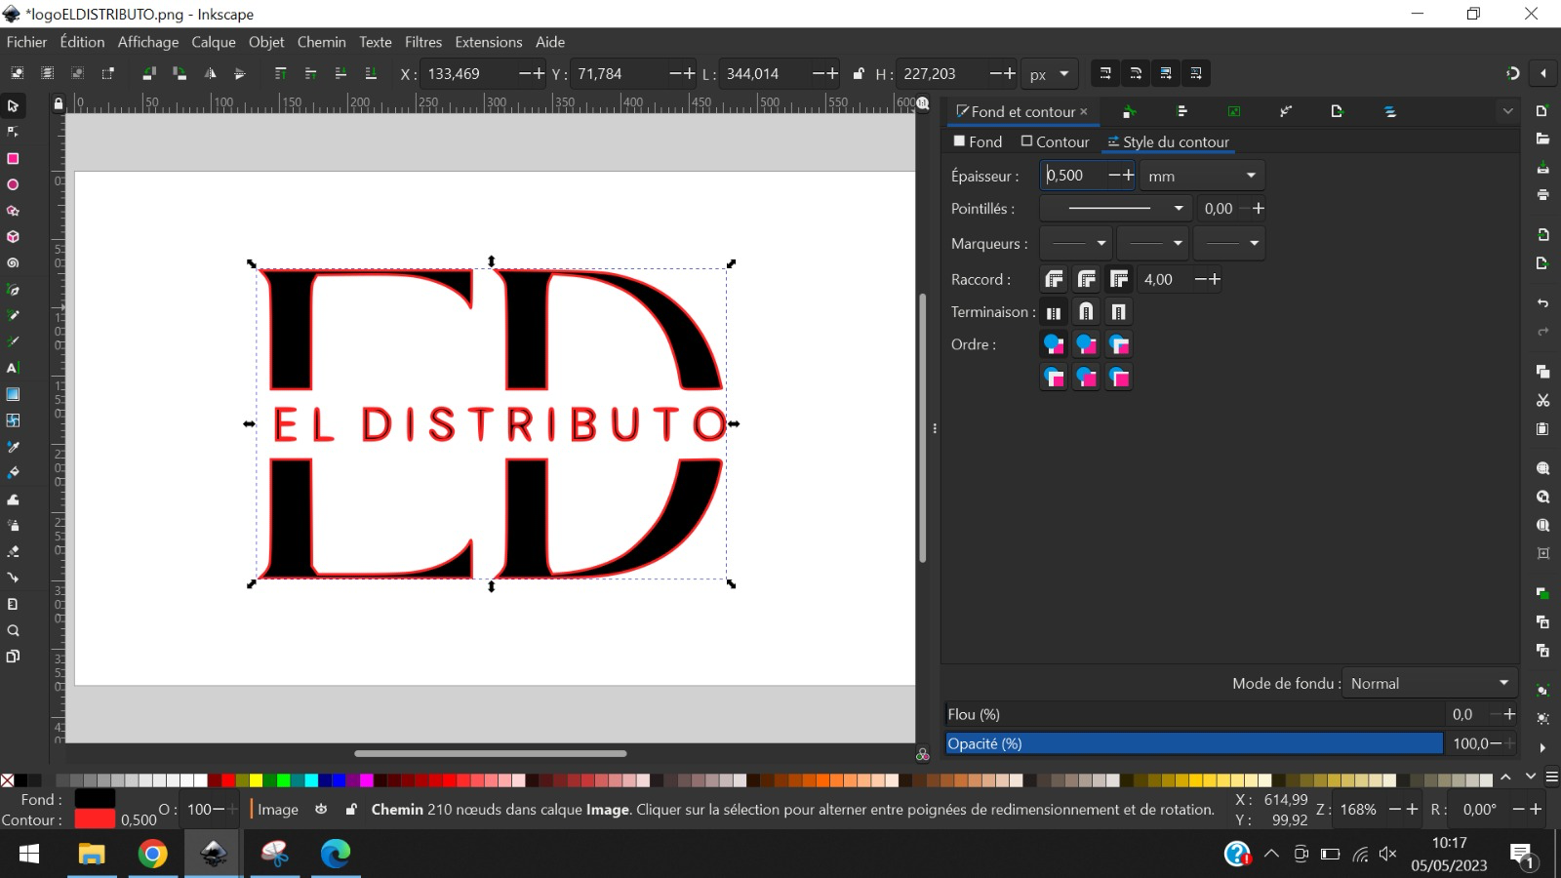
Task: Select the Paint bucket tool
Action: (13, 473)
